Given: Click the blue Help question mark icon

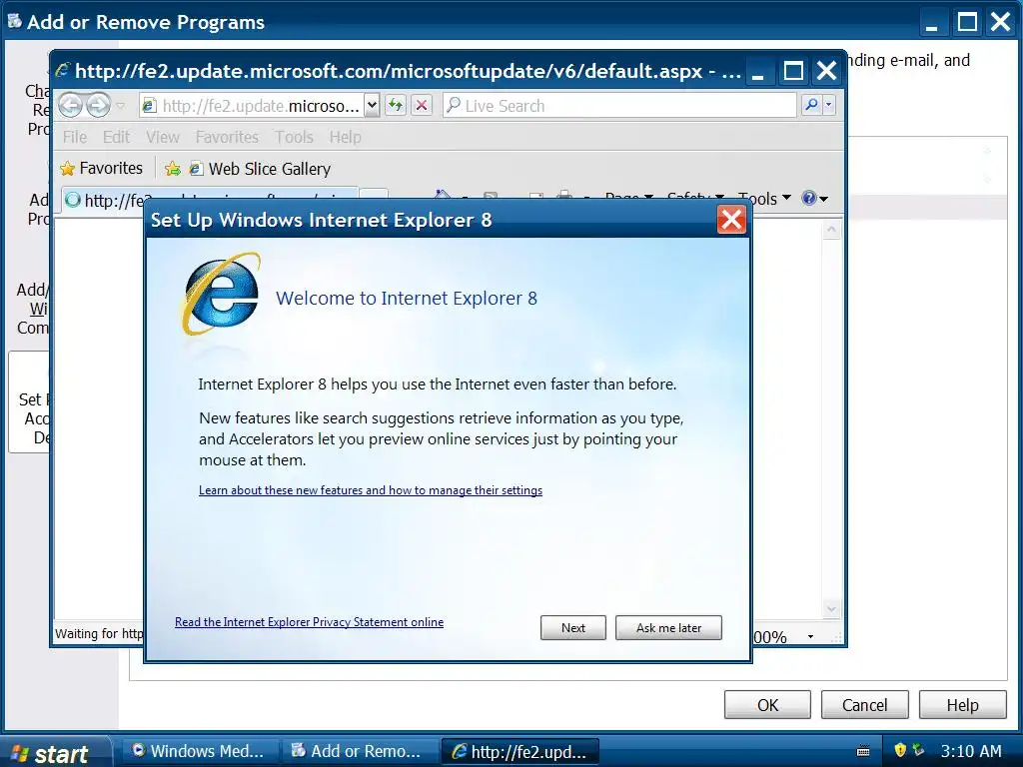Looking at the screenshot, I should (809, 198).
